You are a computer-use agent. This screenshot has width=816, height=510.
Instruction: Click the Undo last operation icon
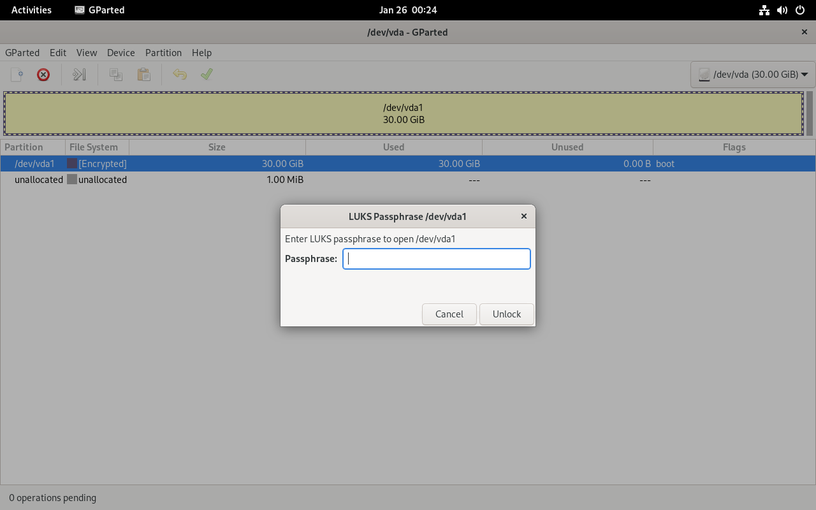click(x=180, y=75)
